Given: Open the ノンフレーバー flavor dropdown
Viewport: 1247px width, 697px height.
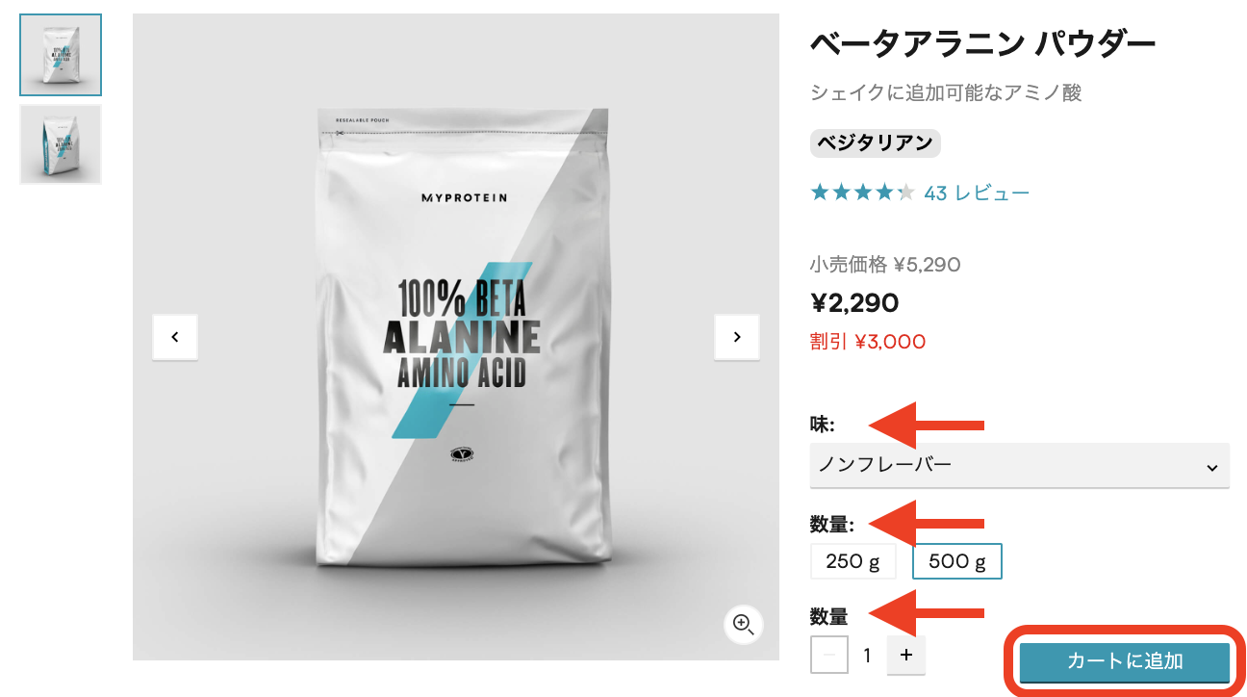Looking at the screenshot, I should 1020,466.
